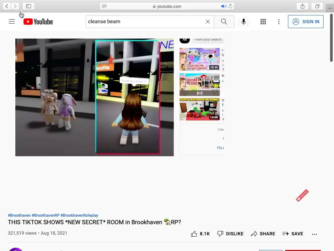Click the #BrookhavenRoleplay hashtag link
Screen dimensions: 334x251
tap(79, 215)
